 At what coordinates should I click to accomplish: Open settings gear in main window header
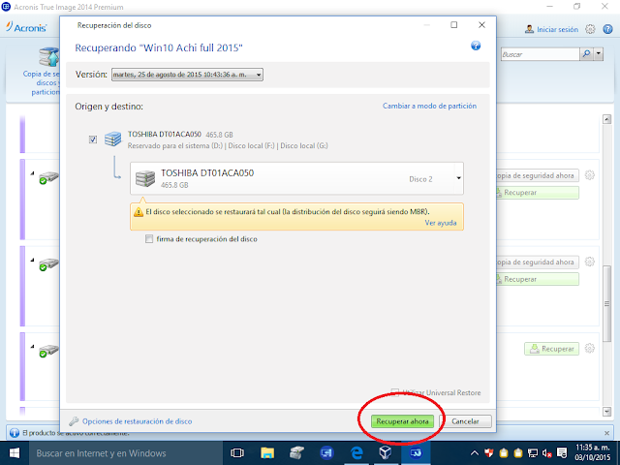tap(590, 29)
